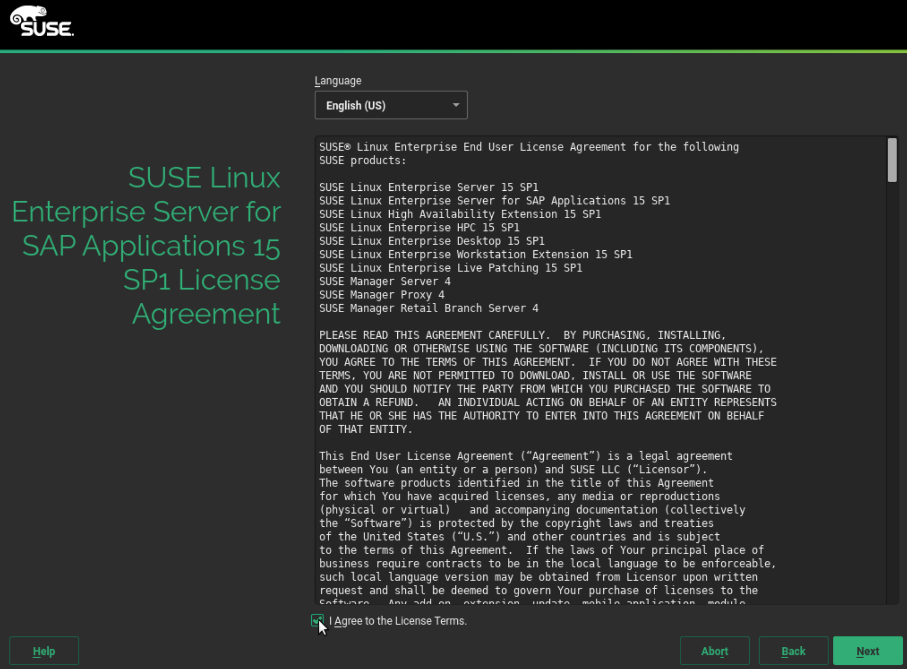Click the SUSE chameleon logo
The image size is (907, 669).
pyautogui.click(x=42, y=21)
